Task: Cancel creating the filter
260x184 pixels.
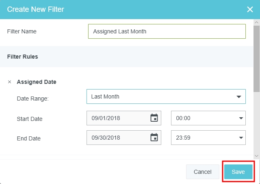Action: point(202,172)
